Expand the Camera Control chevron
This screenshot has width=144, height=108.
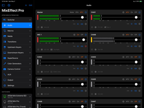tap(30, 69)
